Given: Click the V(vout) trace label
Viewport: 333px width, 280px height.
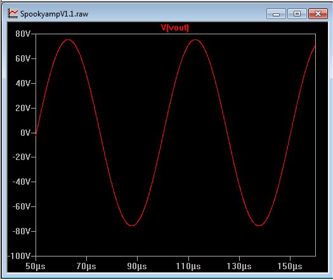Looking at the screenshot, I should pyautogui.click(x=175, y=28).
